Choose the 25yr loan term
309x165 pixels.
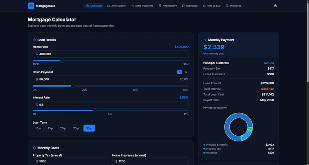(76, 128)
